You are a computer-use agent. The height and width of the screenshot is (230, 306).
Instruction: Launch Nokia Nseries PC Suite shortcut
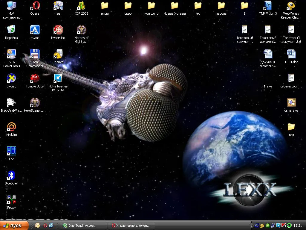click(x=58, y=83)
